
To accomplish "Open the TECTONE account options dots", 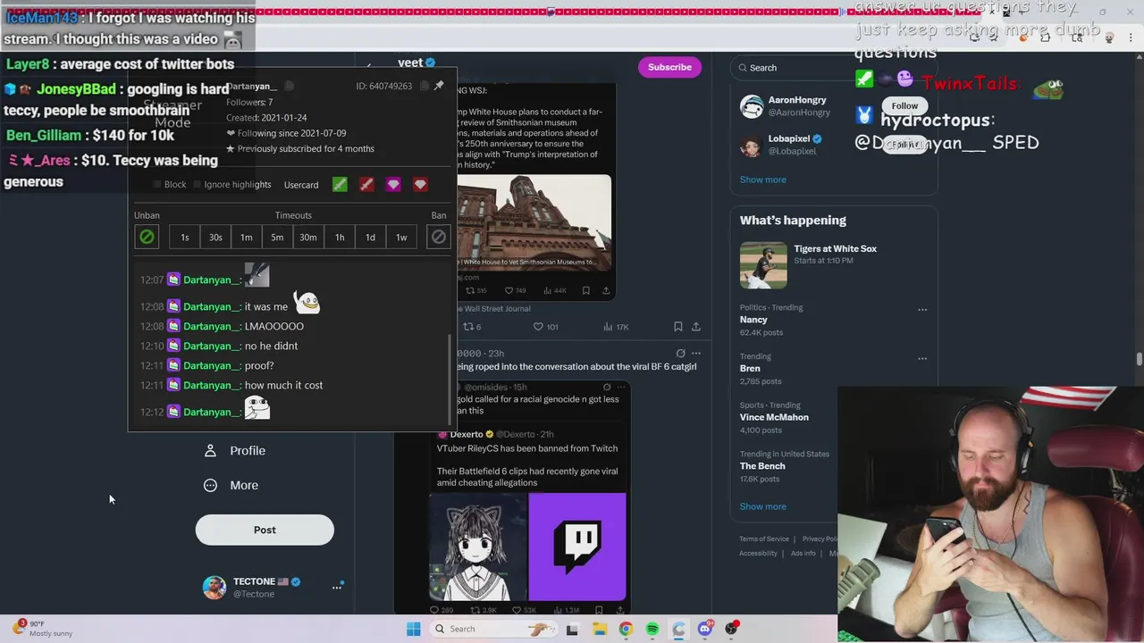I will click(x=337, y=587).
